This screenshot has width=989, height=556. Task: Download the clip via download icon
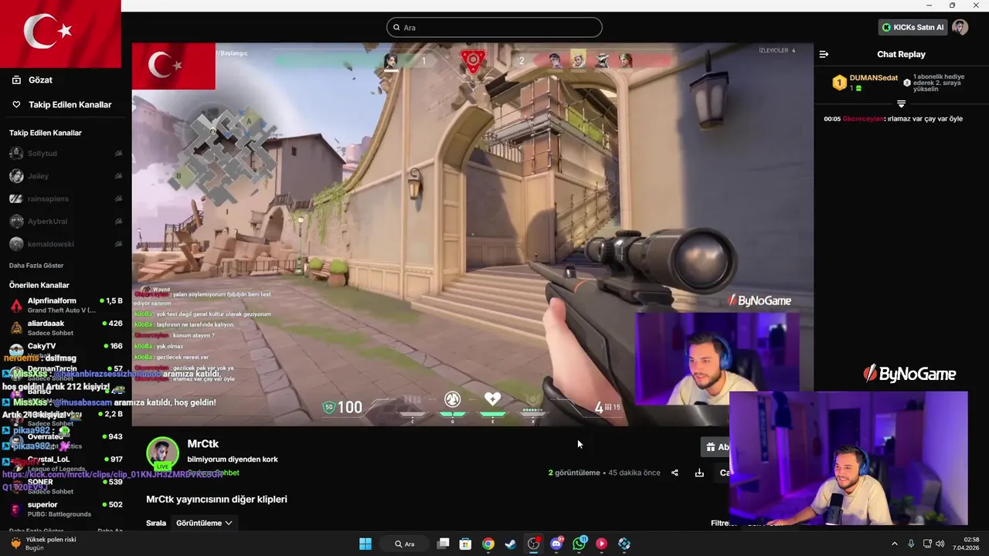coord(699,473)
